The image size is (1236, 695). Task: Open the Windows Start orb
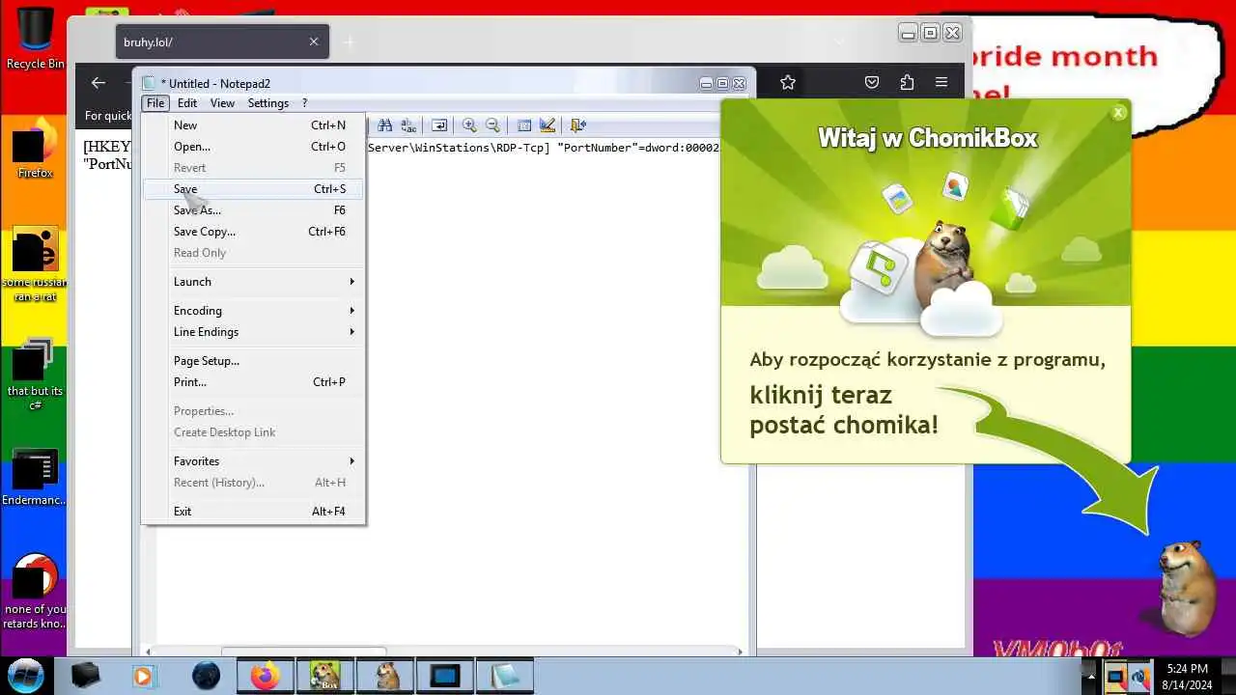coord(26,674)
